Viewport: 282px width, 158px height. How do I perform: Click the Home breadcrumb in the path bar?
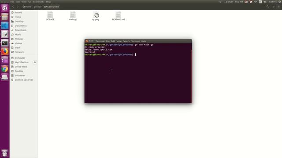[27, 7]
